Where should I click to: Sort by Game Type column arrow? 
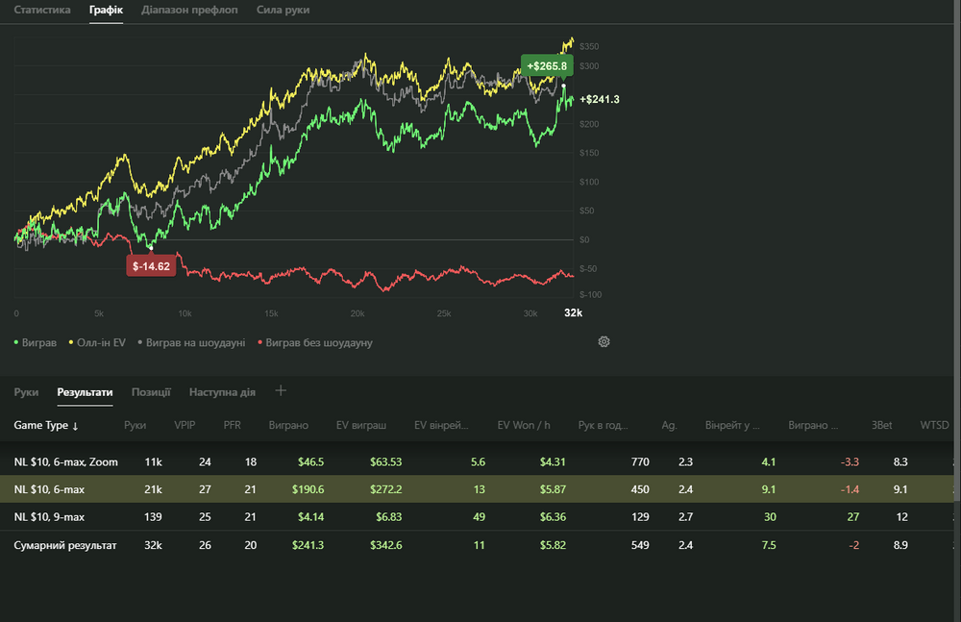[x=76, y=425]
